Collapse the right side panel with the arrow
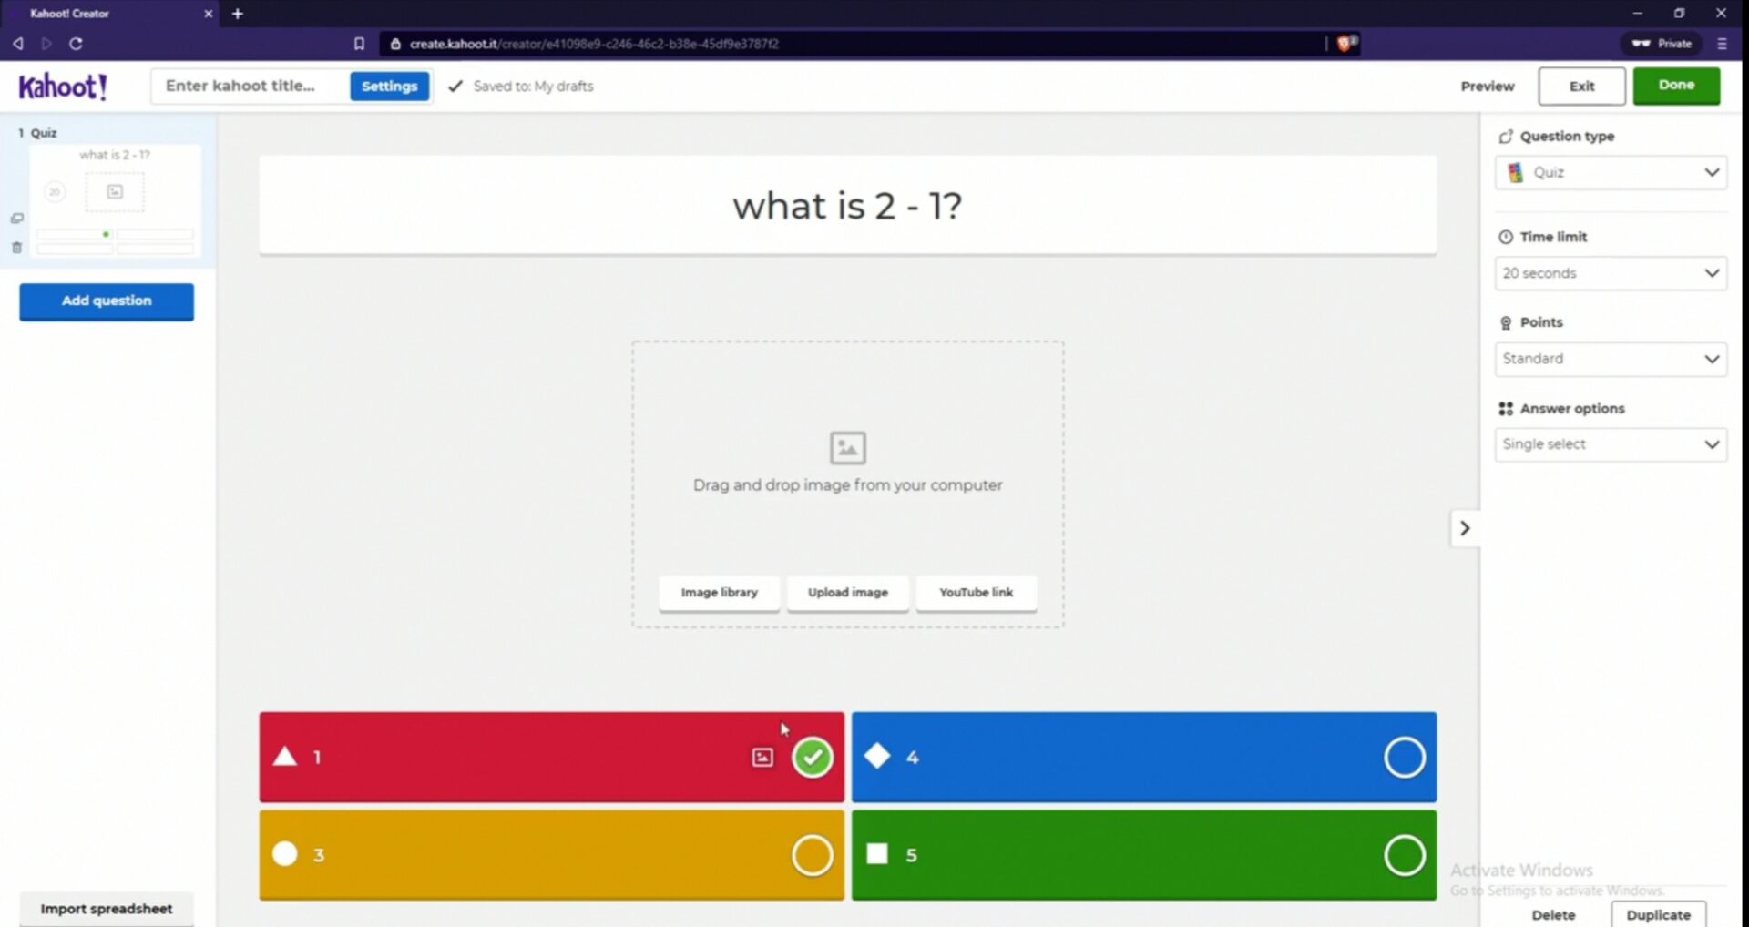This screenshot has height=927, width=1749. [1465, 528]
